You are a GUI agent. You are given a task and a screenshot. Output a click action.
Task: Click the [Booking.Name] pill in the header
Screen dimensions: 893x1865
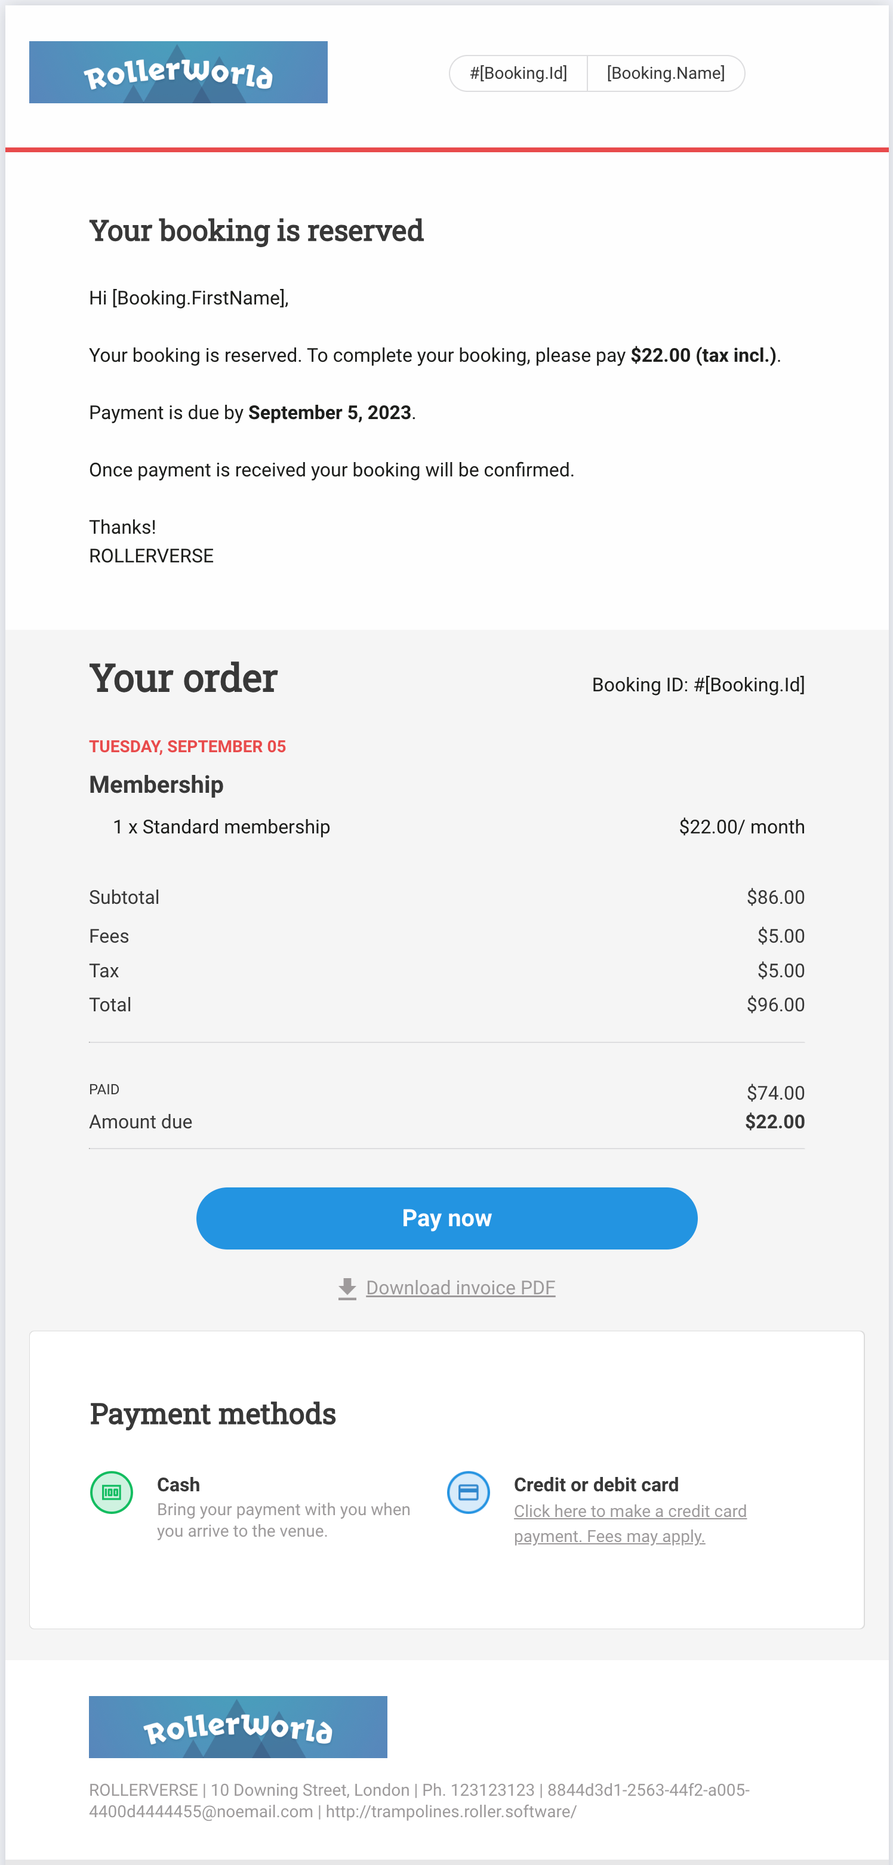666,73
